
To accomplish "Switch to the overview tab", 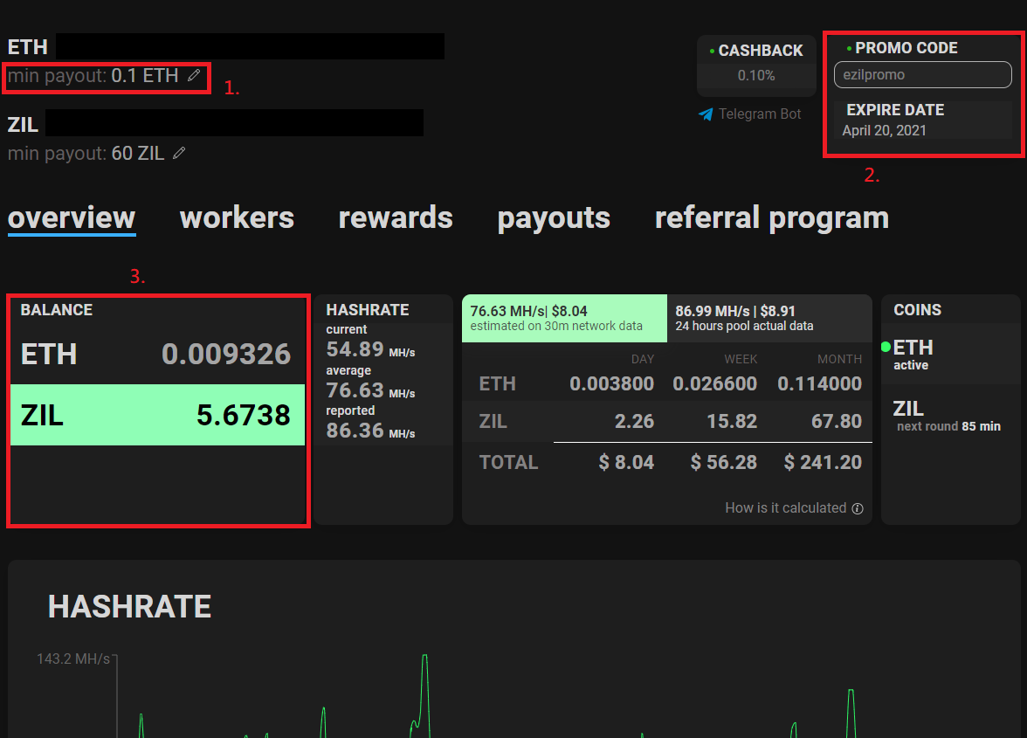I will [72, 218].
